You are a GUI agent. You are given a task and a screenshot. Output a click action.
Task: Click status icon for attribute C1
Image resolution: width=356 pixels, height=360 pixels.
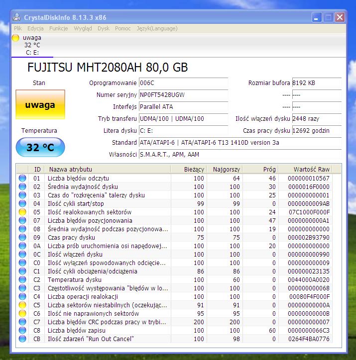coord(22,271)
